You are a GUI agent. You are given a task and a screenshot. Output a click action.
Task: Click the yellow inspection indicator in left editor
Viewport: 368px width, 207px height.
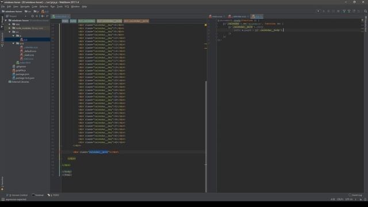point(206,25)
